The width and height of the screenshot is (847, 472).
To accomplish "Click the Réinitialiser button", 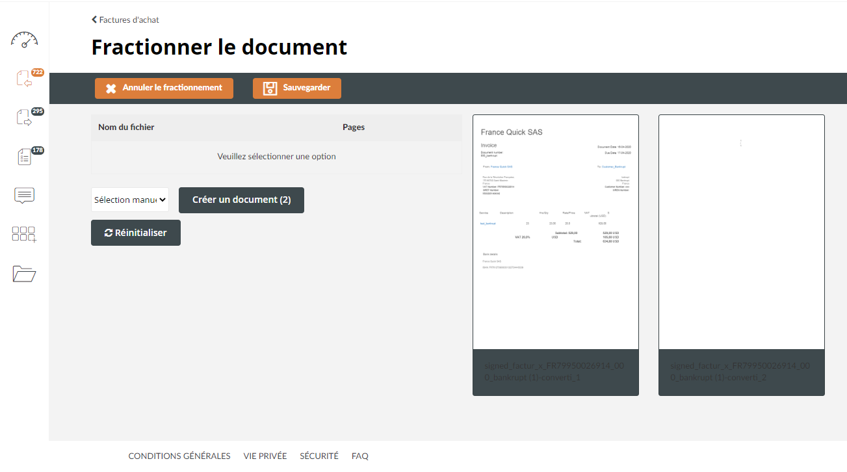I will point(136,233).
